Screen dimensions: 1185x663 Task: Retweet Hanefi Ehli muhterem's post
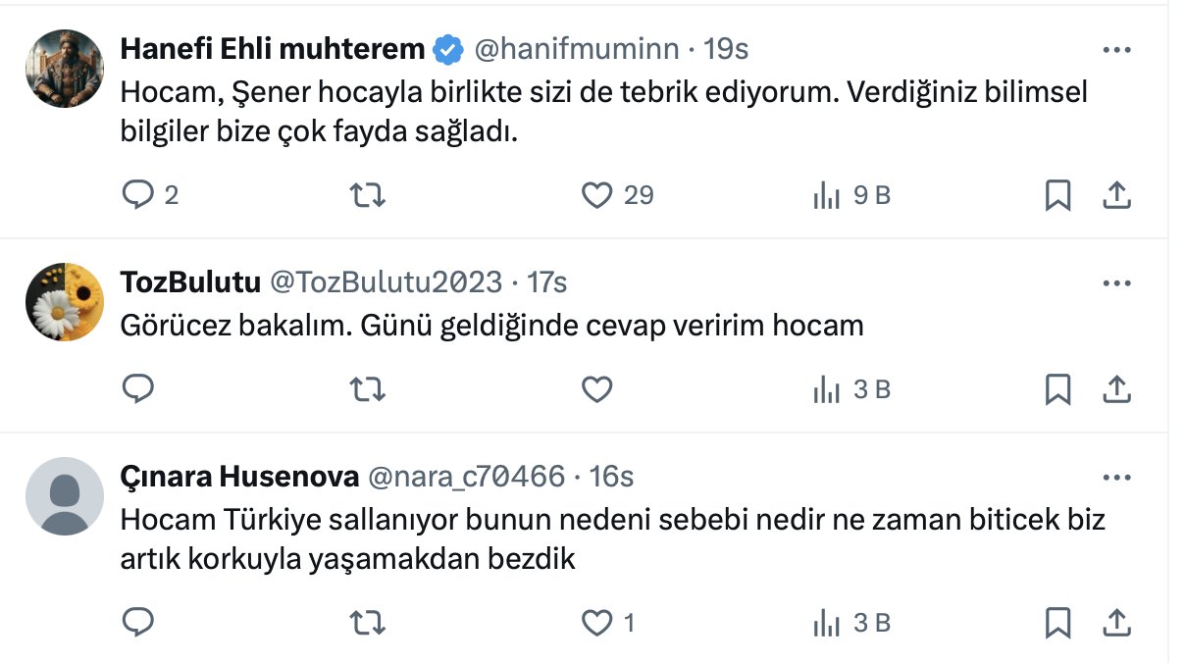[x=368, y=195]
